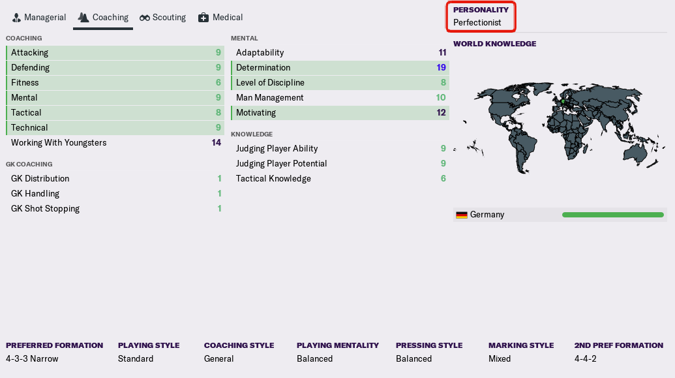Click the Knowledge section heading
675x378 pixels.
252,134
